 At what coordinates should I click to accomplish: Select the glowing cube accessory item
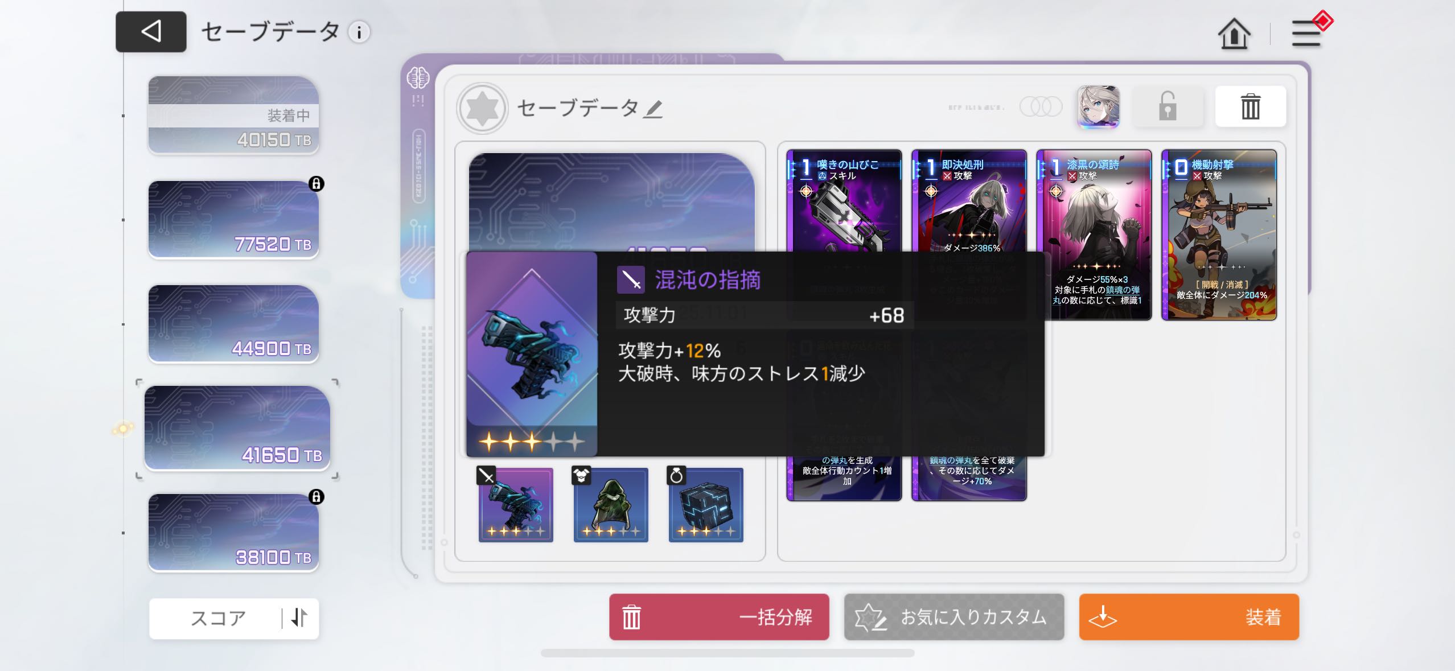pyautogui.click(x=706, y=505)
